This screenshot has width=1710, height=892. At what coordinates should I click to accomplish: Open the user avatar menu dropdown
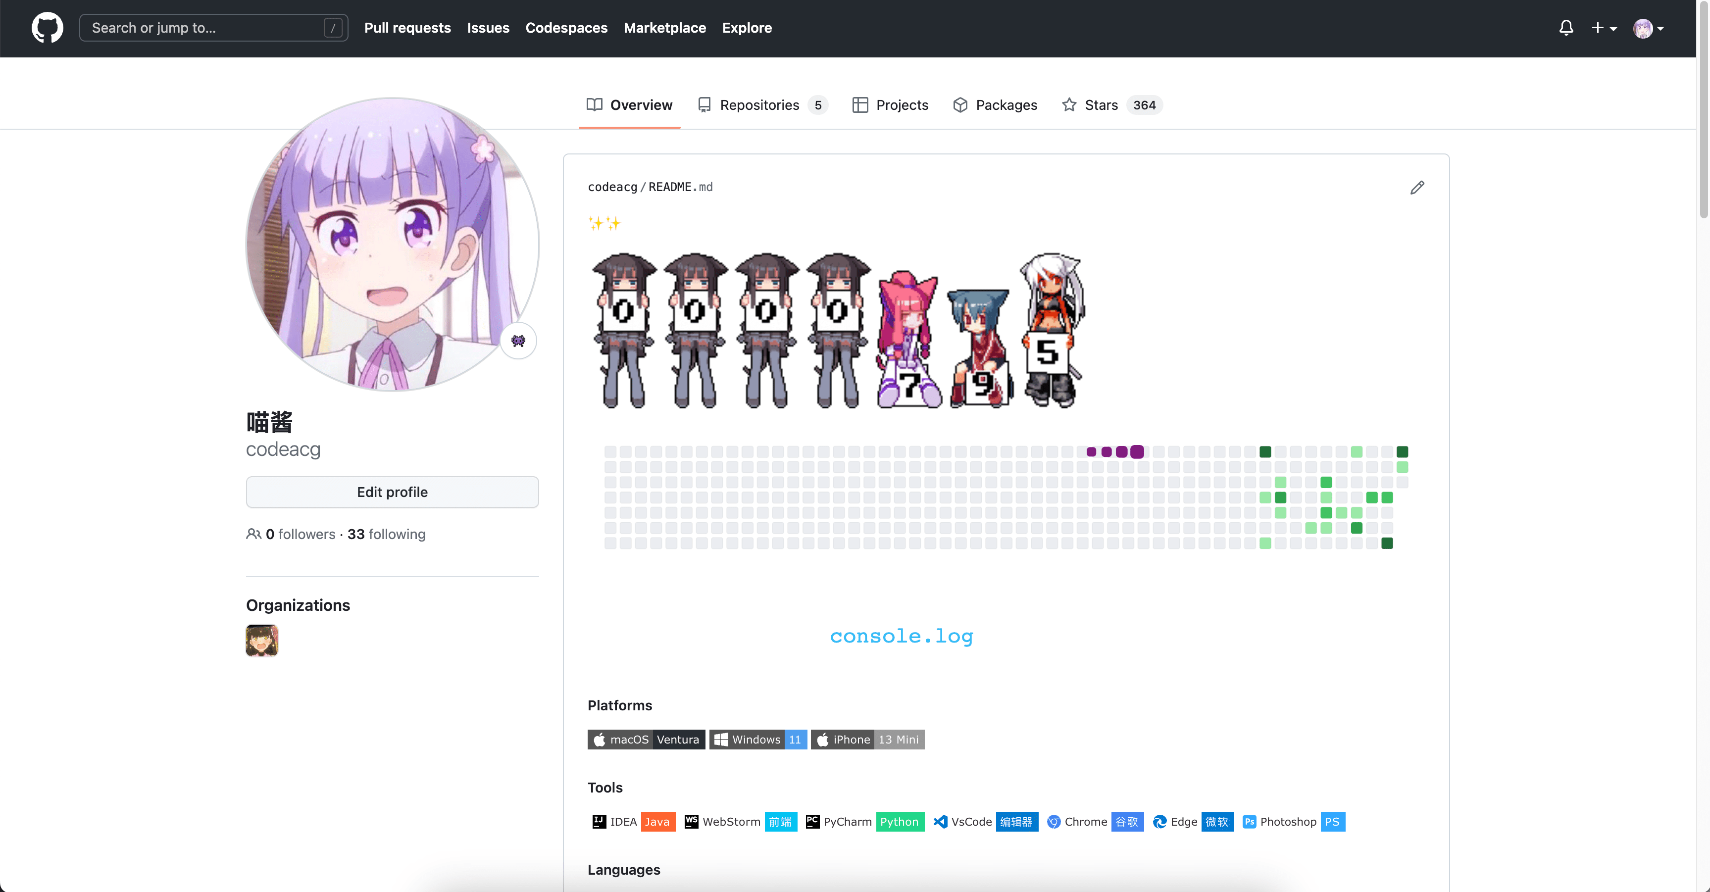coord(1648,28)
